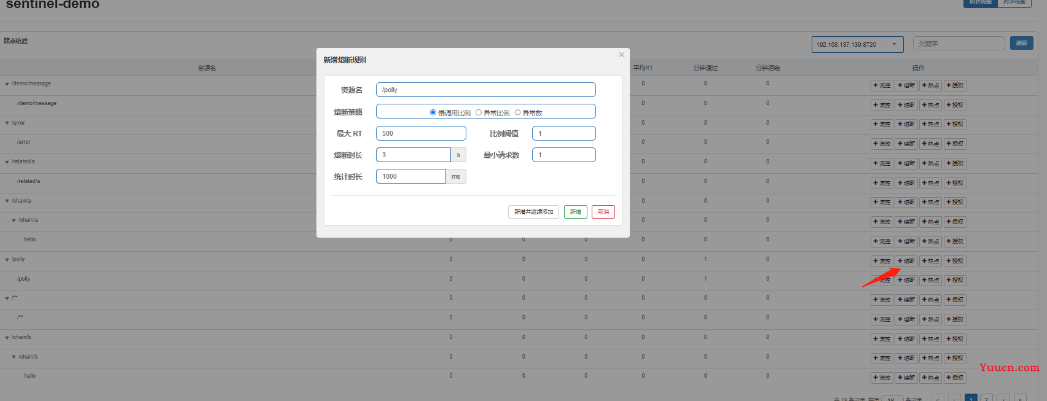The width and height of the screenshot is (1047, 401).
Task: Add 热点 rule for top-level /related/a
Action: (930, 163)
